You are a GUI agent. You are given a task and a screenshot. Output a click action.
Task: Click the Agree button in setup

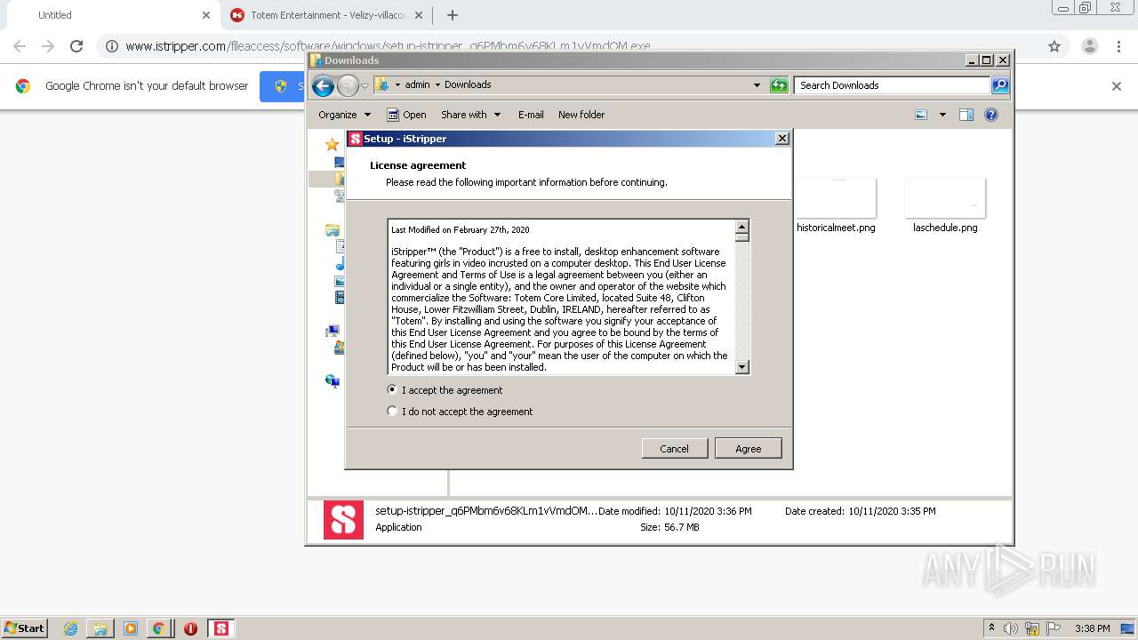click(x=748, y=449)
